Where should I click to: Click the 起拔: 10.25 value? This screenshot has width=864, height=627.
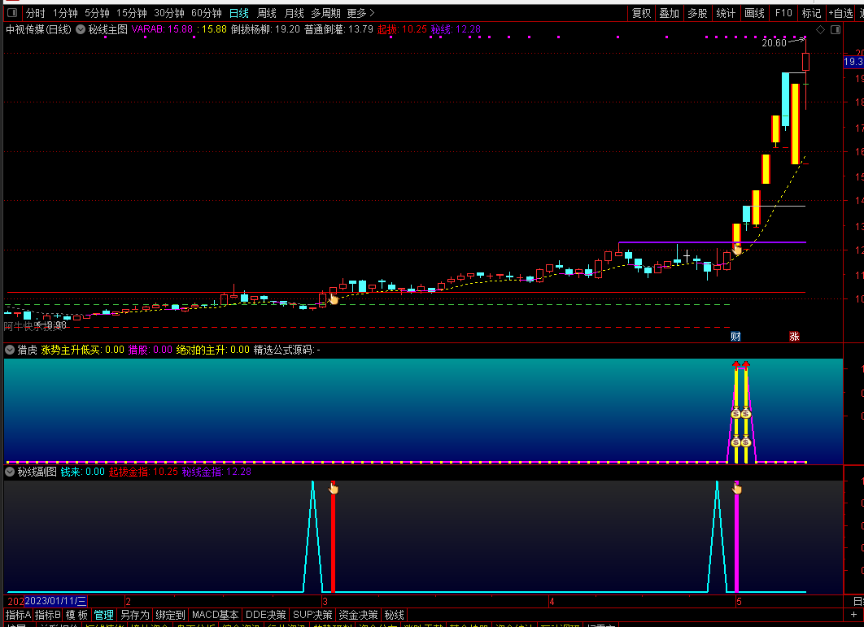(x=402, y=30)
